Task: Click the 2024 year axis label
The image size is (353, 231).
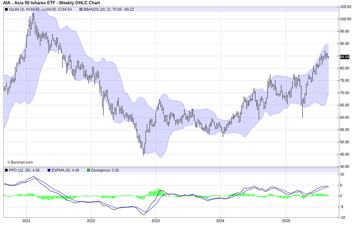Action: click(220, 221)
